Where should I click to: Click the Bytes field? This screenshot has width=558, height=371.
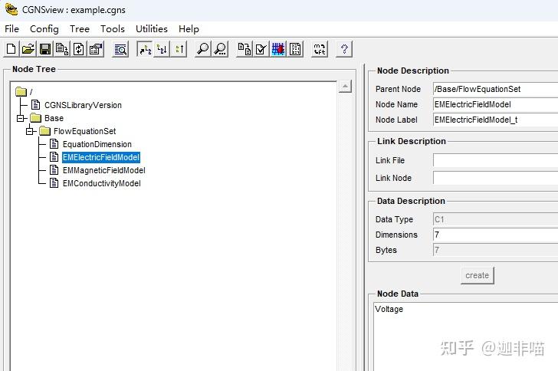495,250
